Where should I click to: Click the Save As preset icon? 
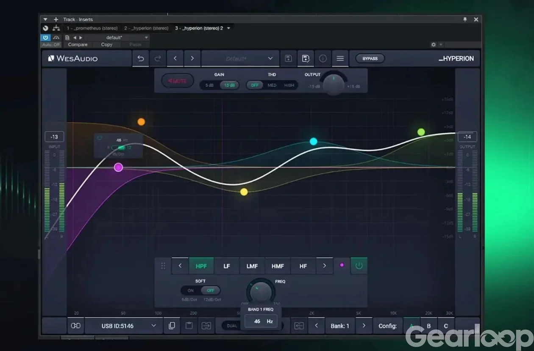(x=306, y=58)
